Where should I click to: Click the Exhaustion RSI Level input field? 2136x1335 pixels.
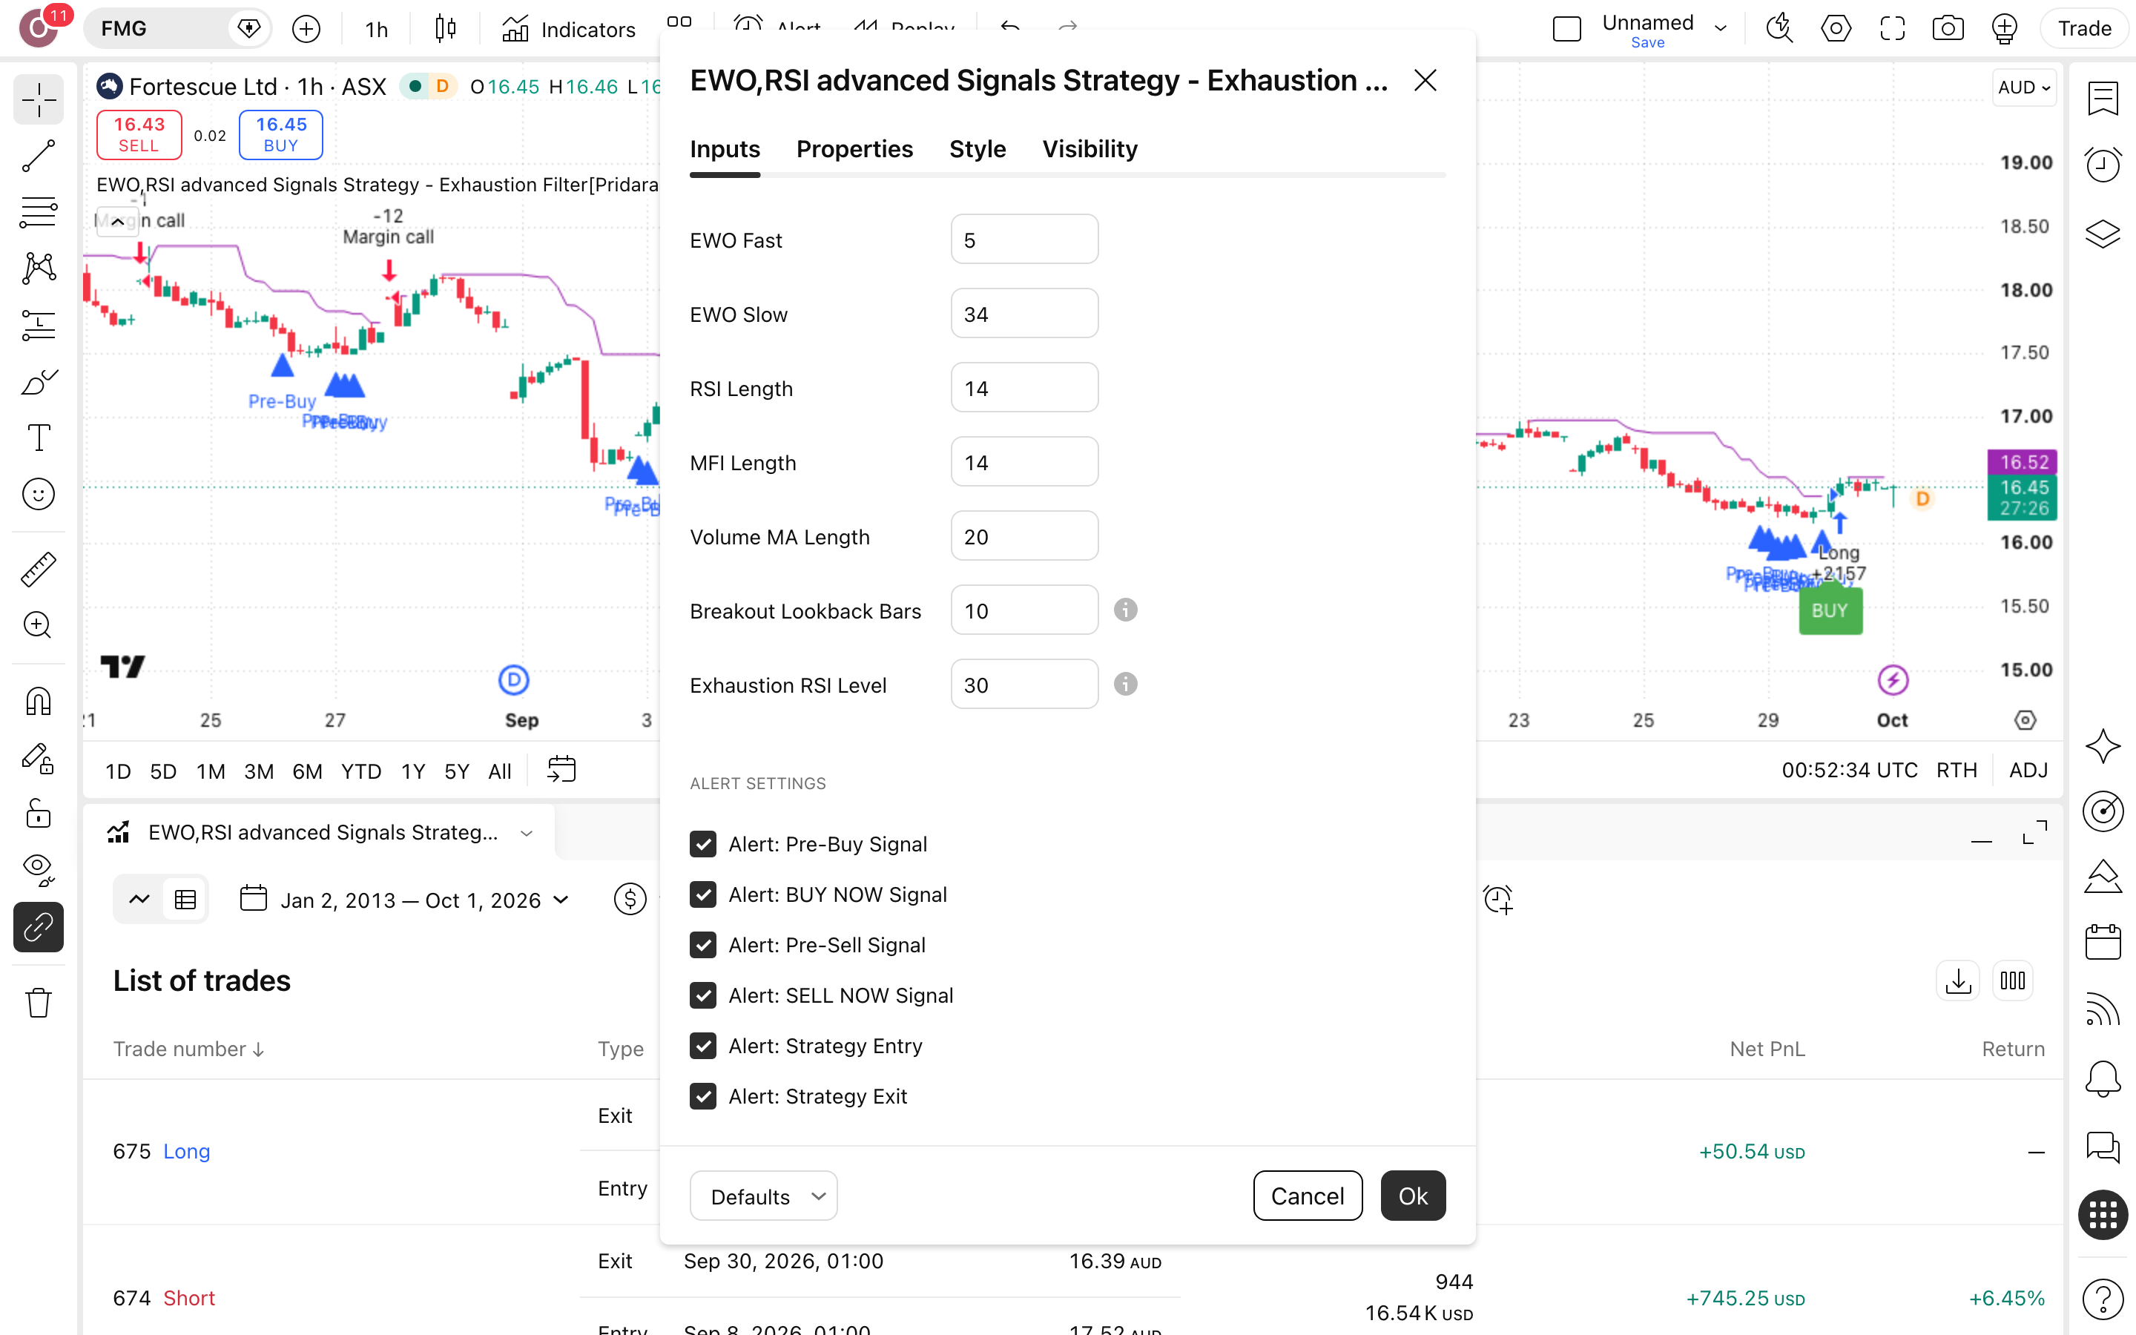(1023, 685)
